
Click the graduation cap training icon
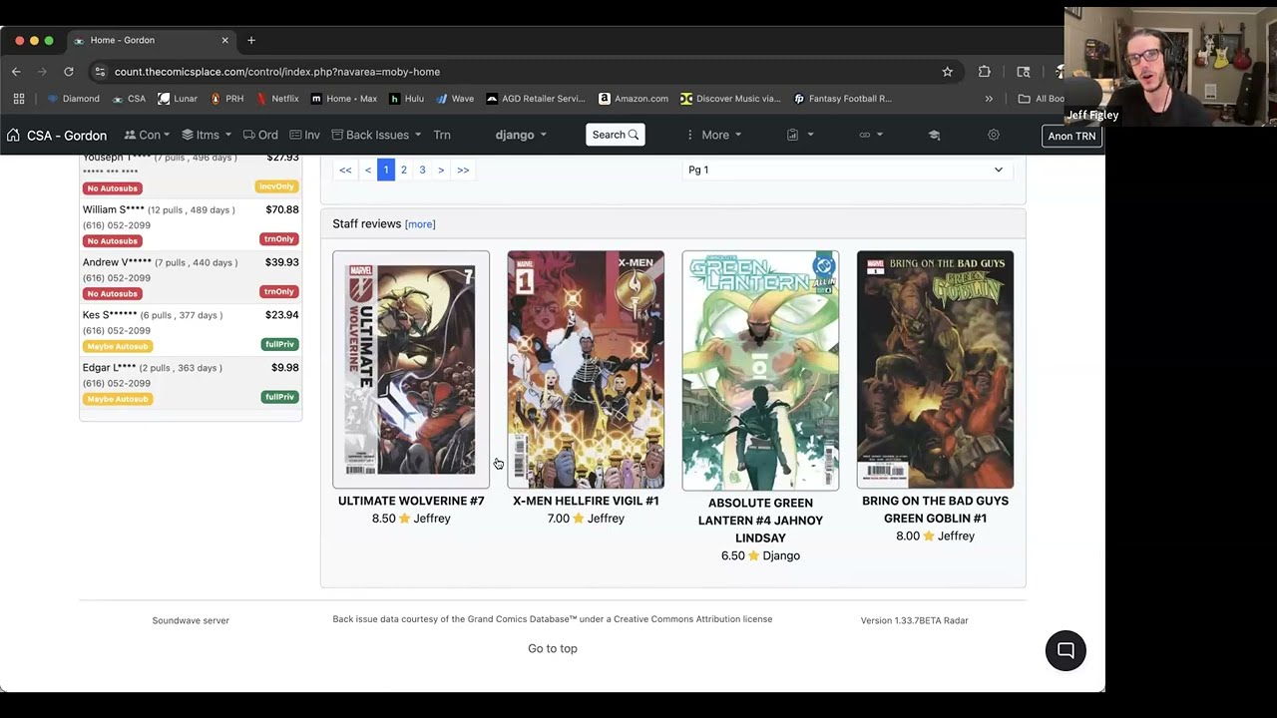pos(934,135)
